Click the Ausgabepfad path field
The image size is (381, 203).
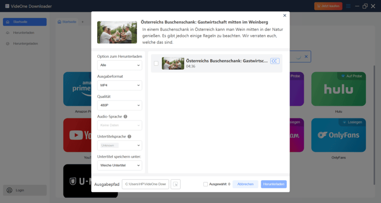[145, 184]
